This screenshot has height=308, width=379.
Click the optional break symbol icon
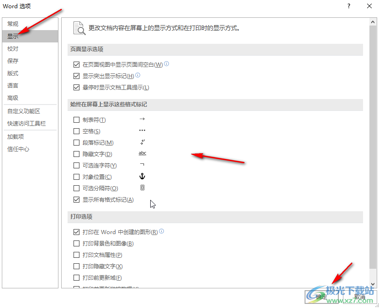(x=142, y=188)
